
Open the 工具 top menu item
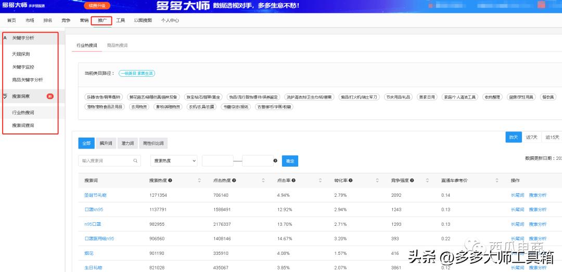click(121, 20)
